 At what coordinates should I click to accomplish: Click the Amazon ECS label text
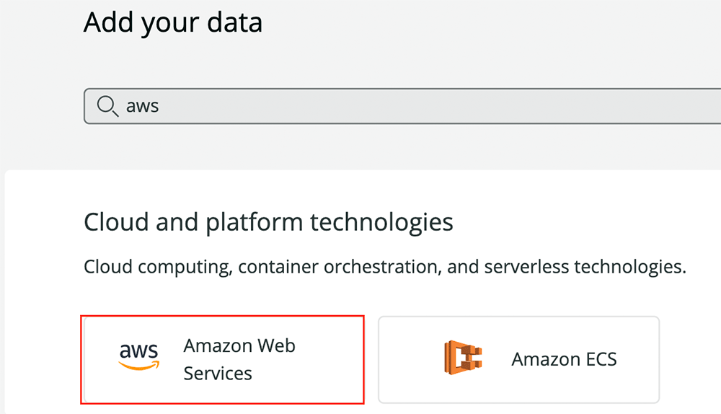click(565, 359)
